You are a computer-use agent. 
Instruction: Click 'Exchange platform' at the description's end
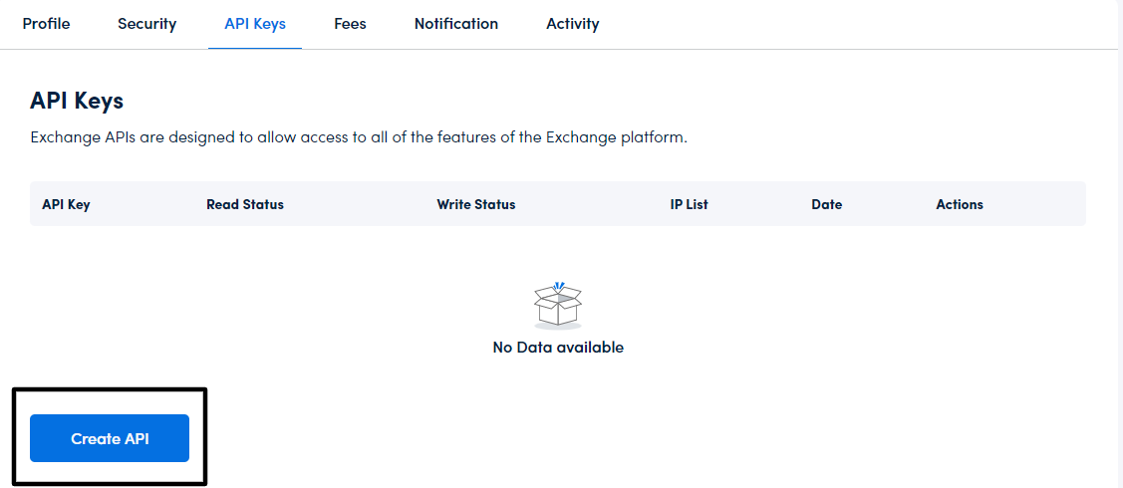pos(616,137)
